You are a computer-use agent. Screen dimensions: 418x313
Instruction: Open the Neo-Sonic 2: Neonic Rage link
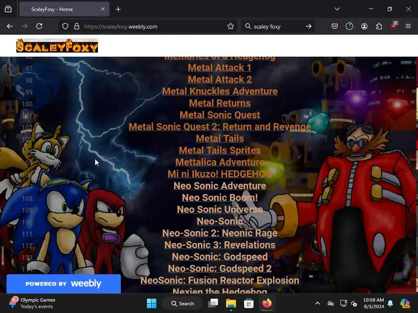(220, 233)
